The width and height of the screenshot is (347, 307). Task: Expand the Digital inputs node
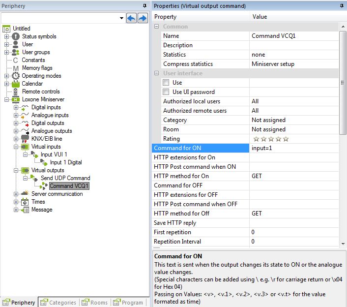pyautogui.click(x=16, y=108)
